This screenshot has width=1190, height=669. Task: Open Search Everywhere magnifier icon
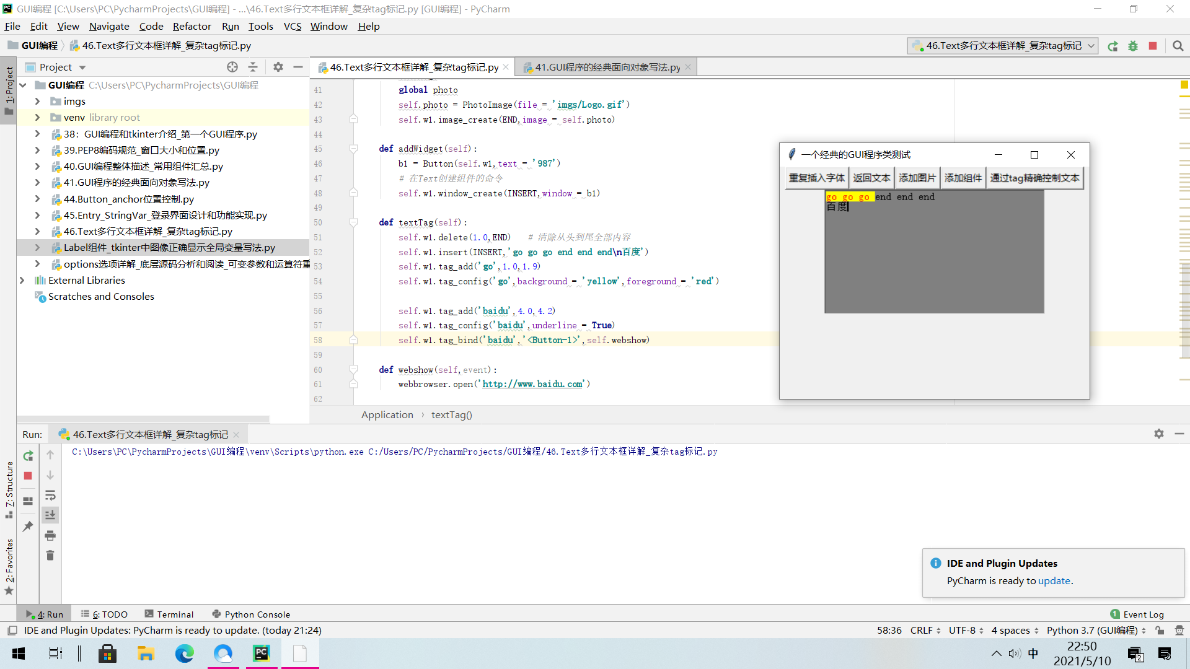[x=1178, y=46]
